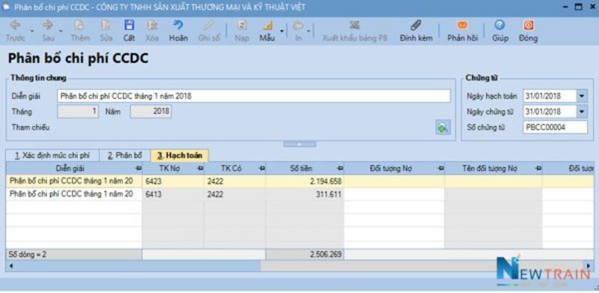Click the Số chứng từ field PBCC00004

point(555,127)
